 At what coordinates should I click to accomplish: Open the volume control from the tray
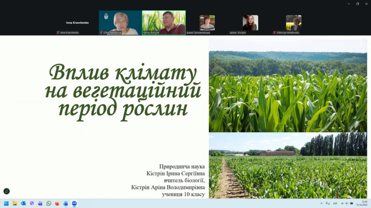pos(346,203)
